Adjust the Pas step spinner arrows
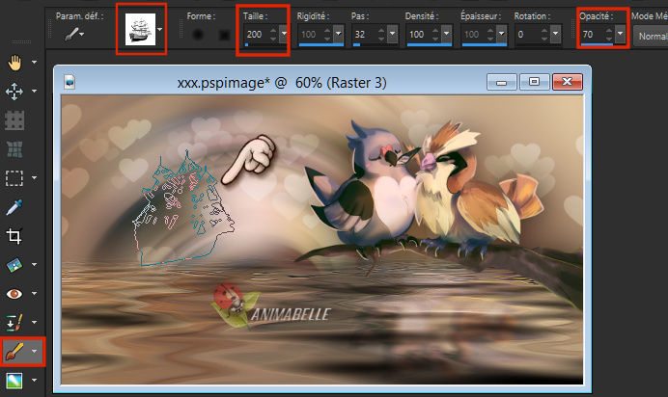Screen dimensions: 668x397 click(381, 34)
